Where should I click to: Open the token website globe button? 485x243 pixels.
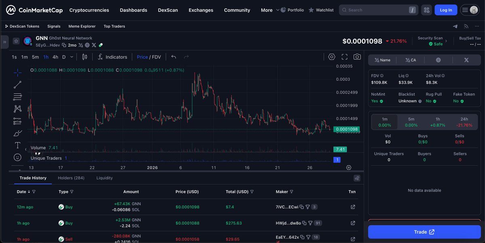[x=439, y=60]
